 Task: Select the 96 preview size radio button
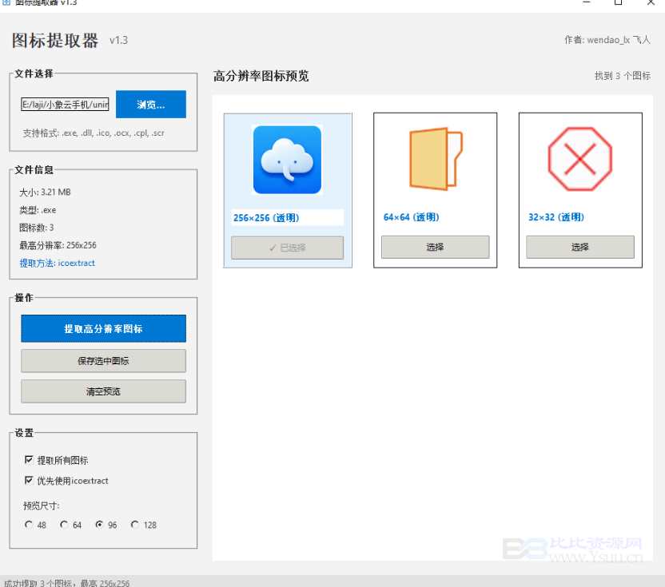click(x=100, y=525)
